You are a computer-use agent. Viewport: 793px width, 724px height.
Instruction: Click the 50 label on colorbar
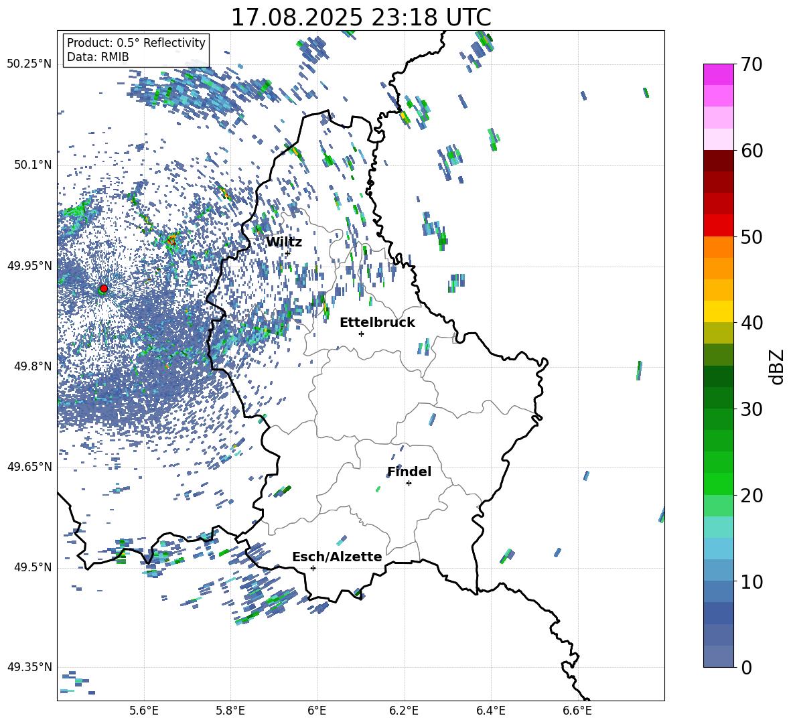[751, 237]
